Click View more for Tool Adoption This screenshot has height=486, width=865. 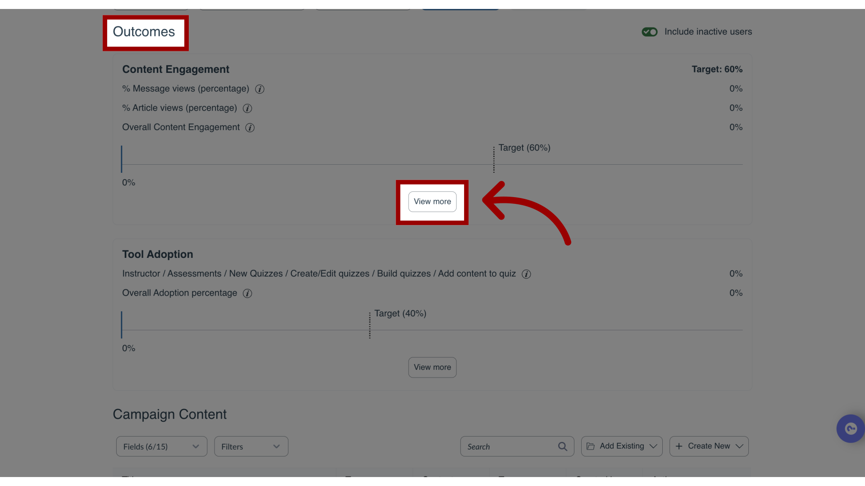tap(432, 367)
